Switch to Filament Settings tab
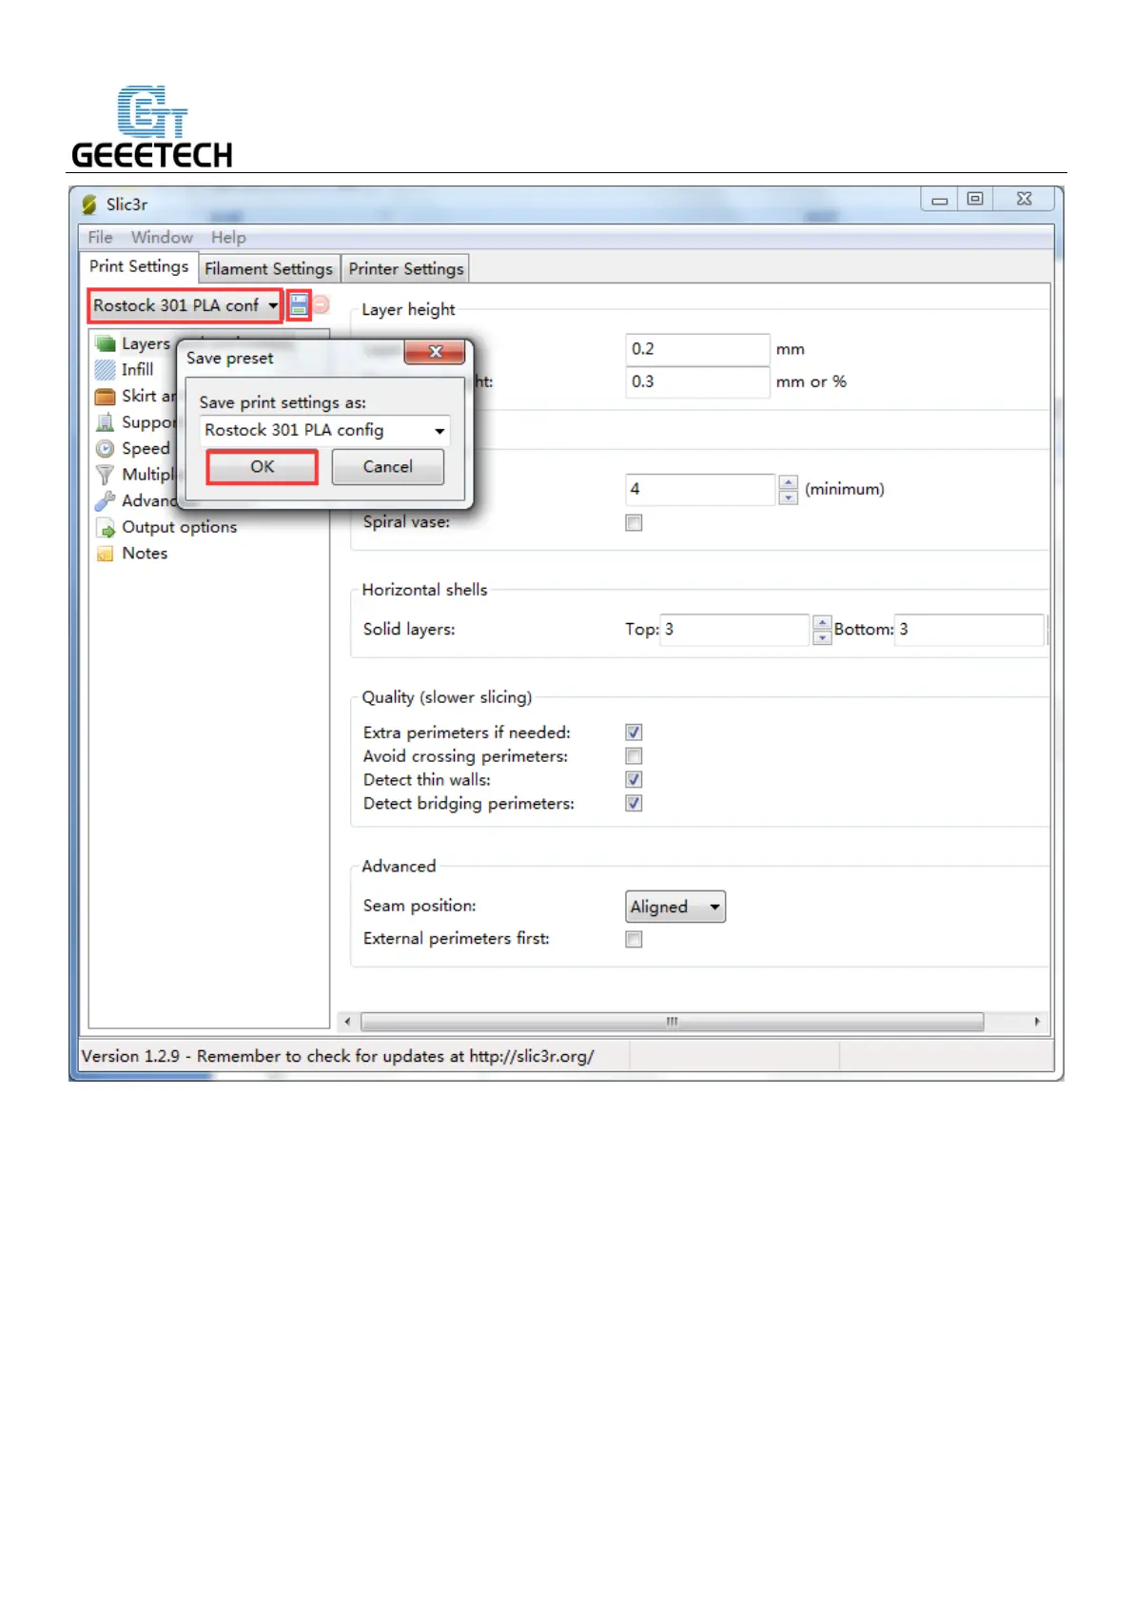The image size is (1133, 1602). coord(268,269)
